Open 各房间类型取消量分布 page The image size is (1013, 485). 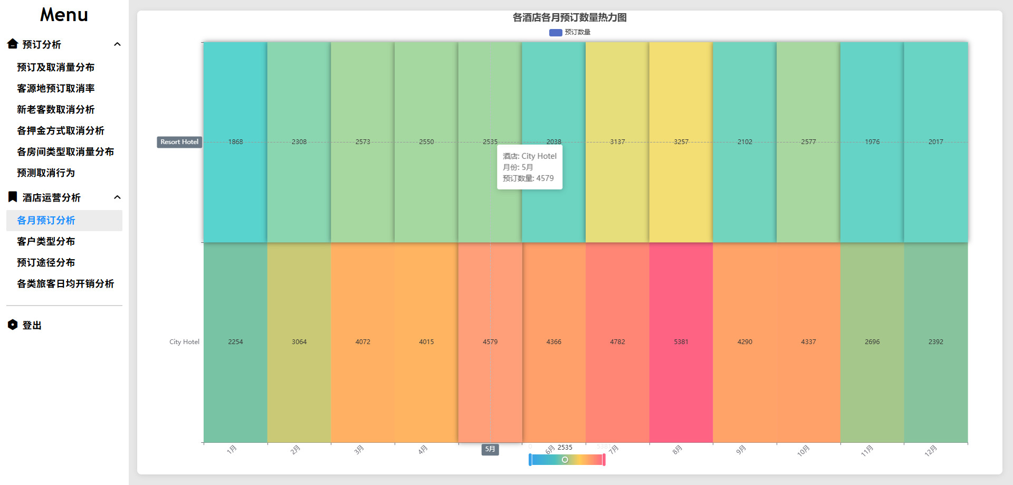pyautogui.click(x=64, y=151)
